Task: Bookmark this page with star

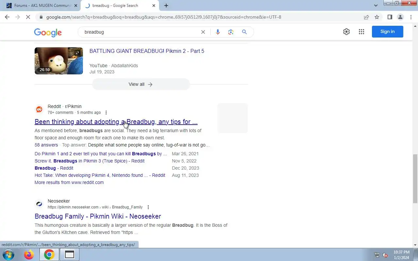Action: [x=377, y=17]
